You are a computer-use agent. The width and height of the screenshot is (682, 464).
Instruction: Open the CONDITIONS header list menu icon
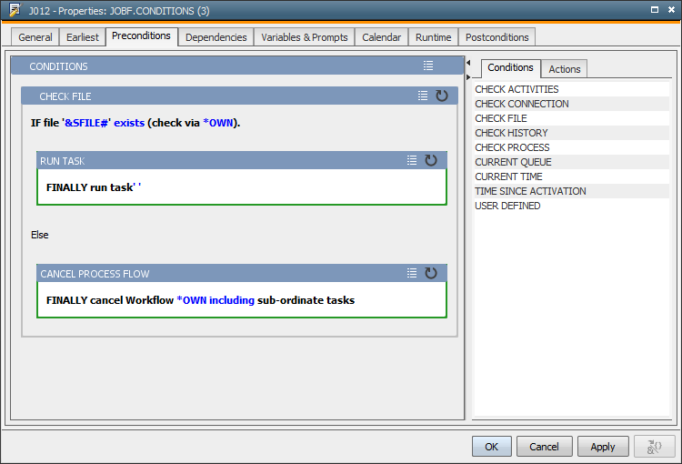428,66
